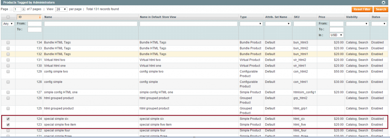Go to the previous page arrow
The width and height of the screenshot is (390, 138).
coord(11,9)
